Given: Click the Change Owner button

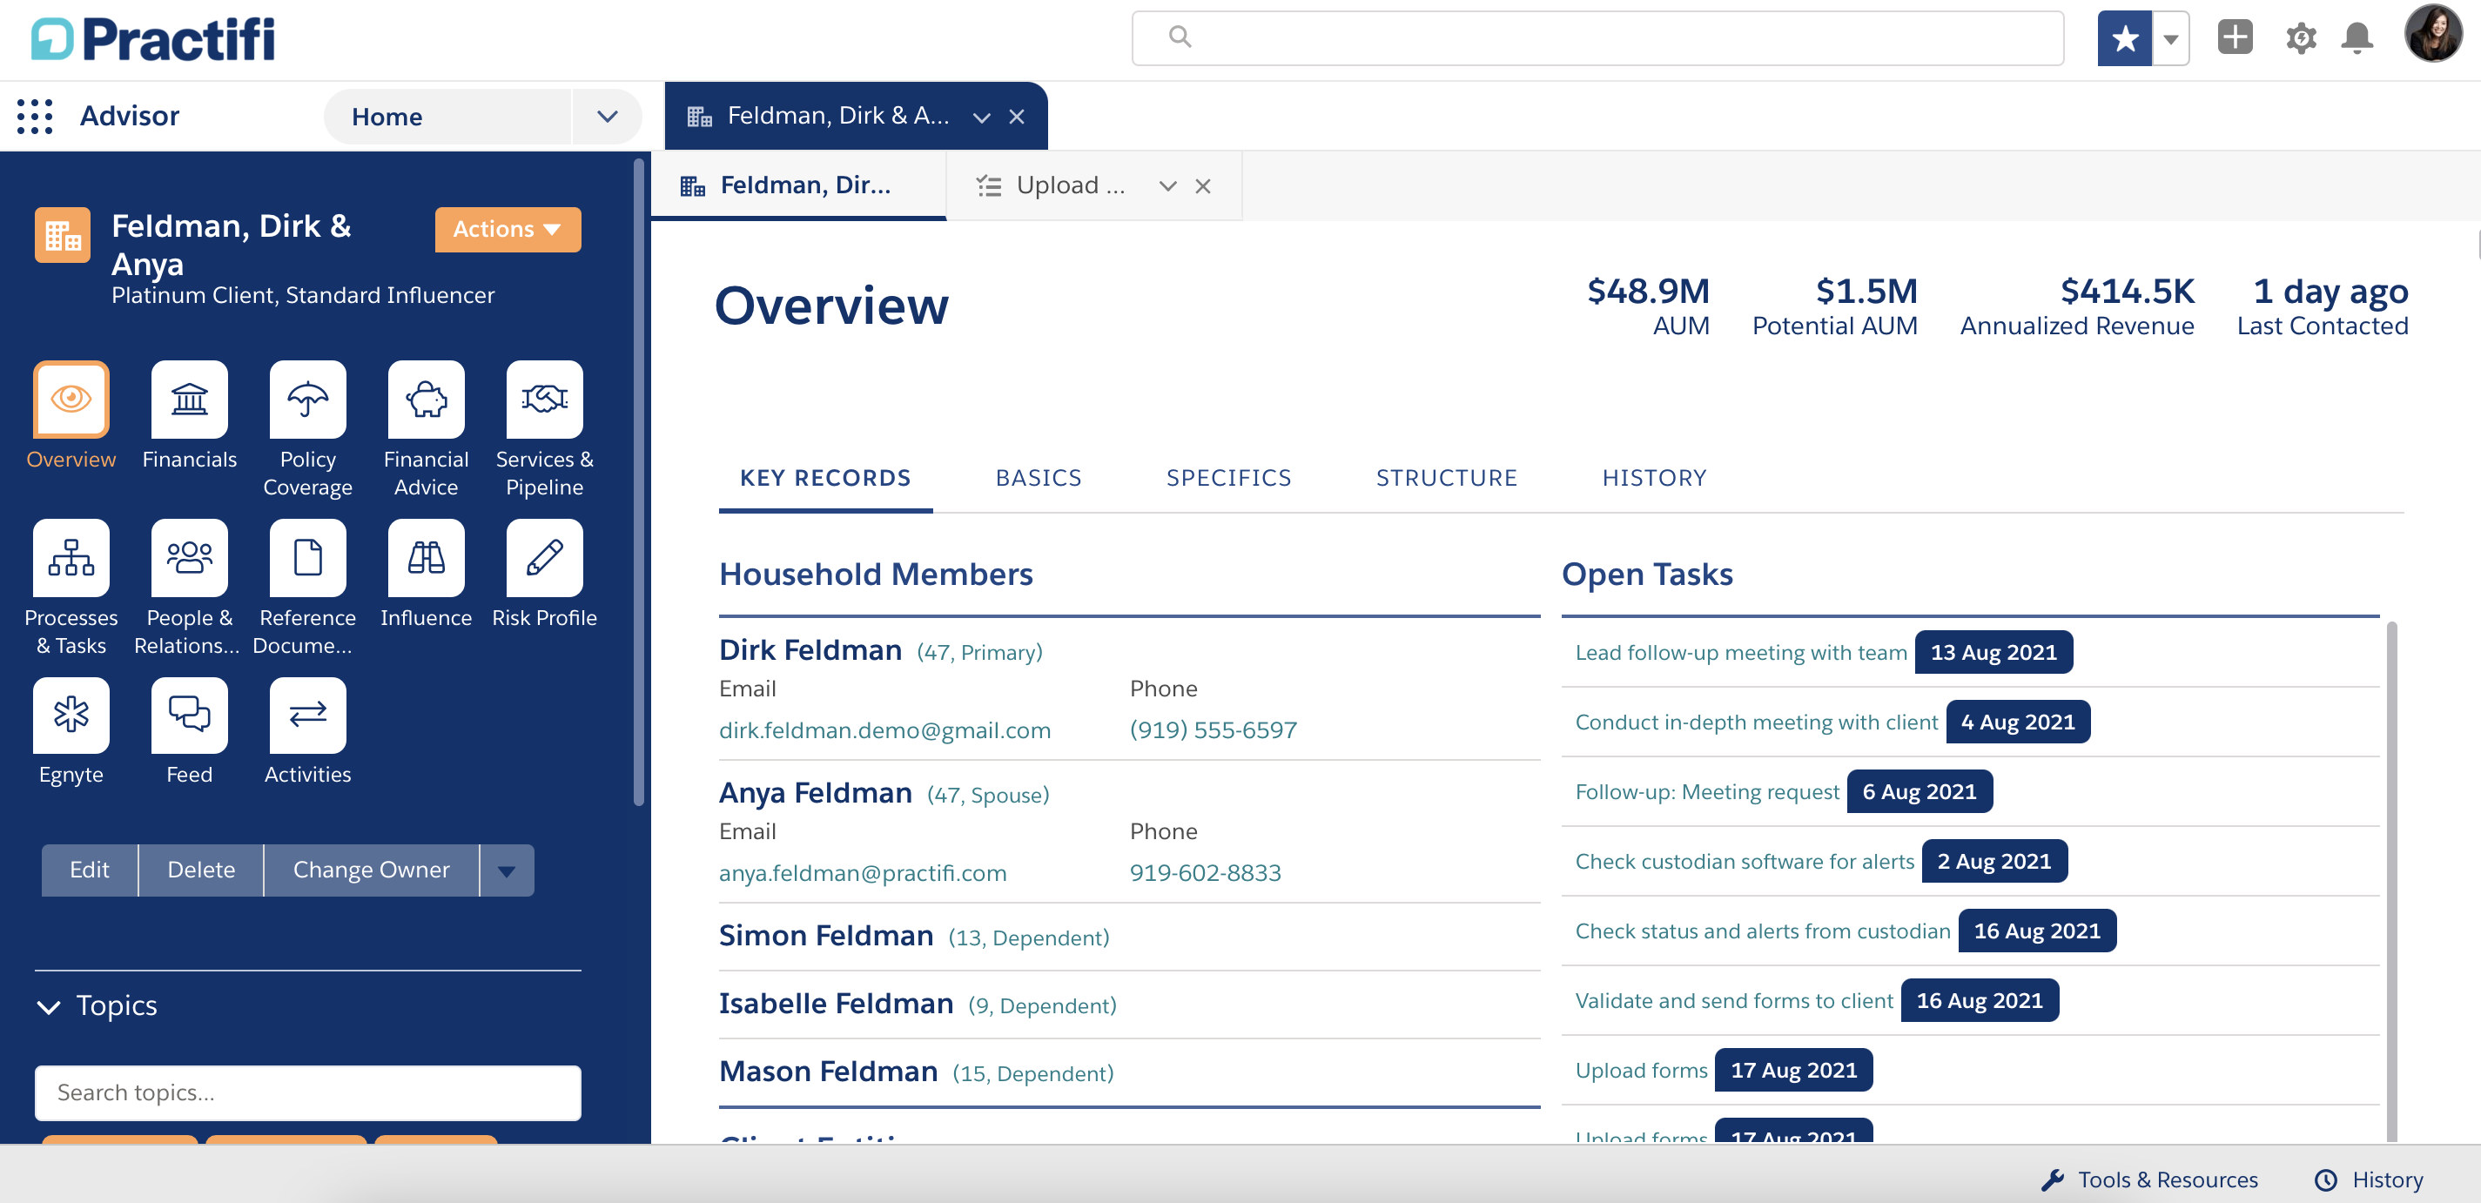Looking at the screenshot, I should pos(371,870).
